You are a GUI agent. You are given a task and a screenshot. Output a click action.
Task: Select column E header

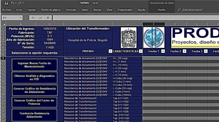154,24
